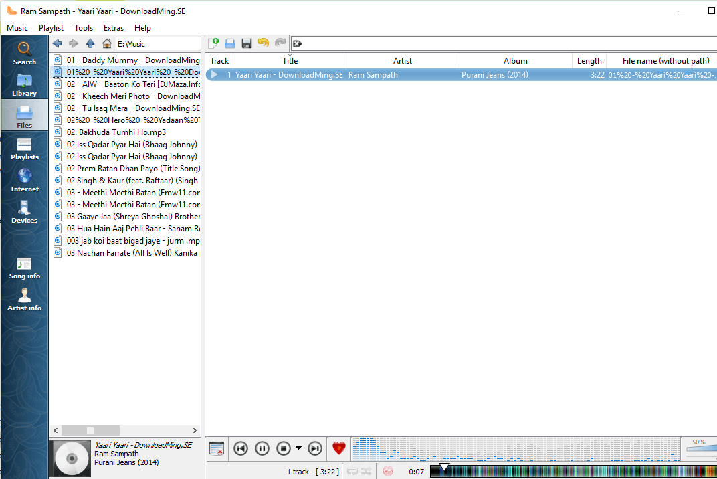
Task: Show the Song info panel
Action: pos(24,268)
